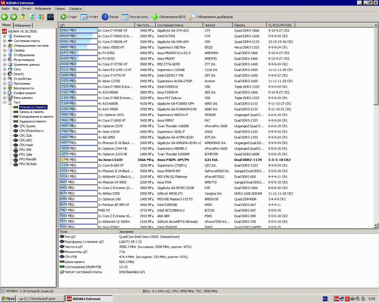
Task: Open the users icon in the toolbar
Action: 41,17
